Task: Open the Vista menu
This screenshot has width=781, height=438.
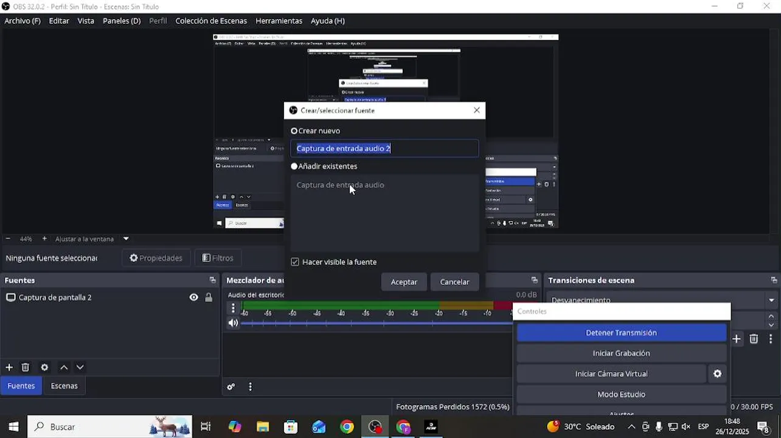Action: [86, 21]
